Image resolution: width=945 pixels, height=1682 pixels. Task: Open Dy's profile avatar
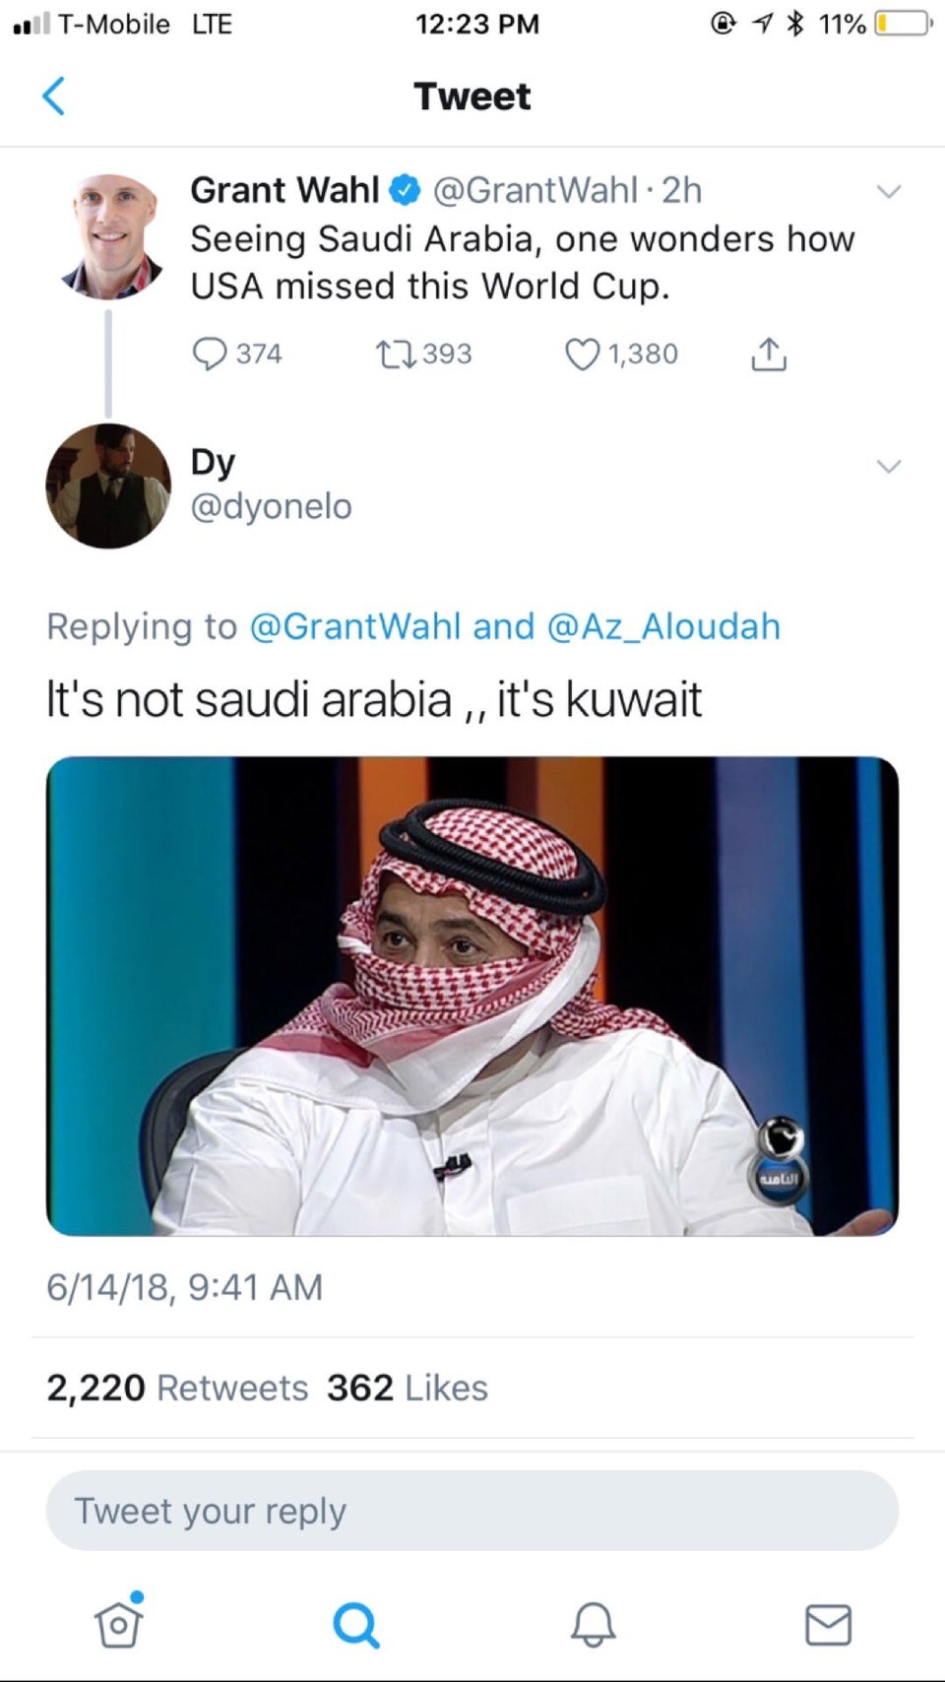point(108,485)
